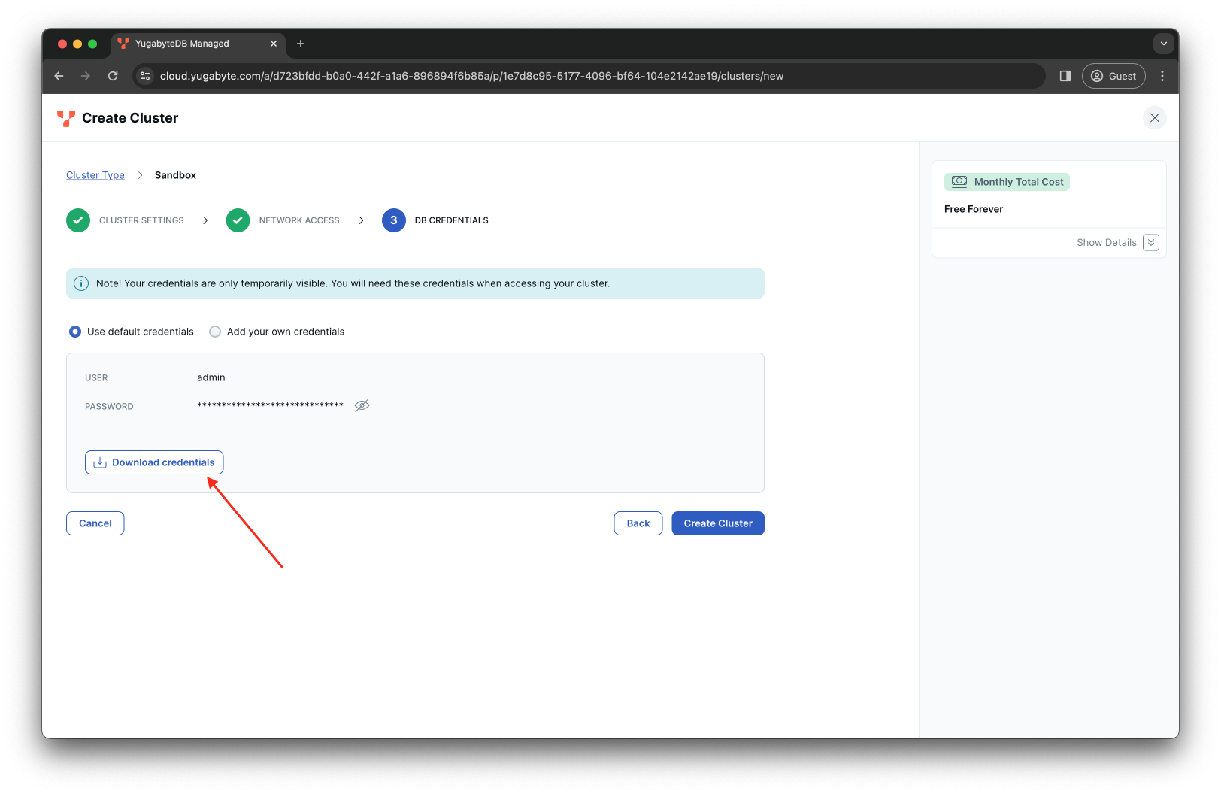Click the Create Cluster button

coord(717,523)
